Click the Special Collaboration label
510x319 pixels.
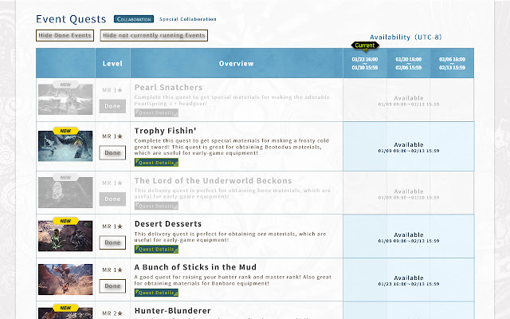[x=188, y=19]
